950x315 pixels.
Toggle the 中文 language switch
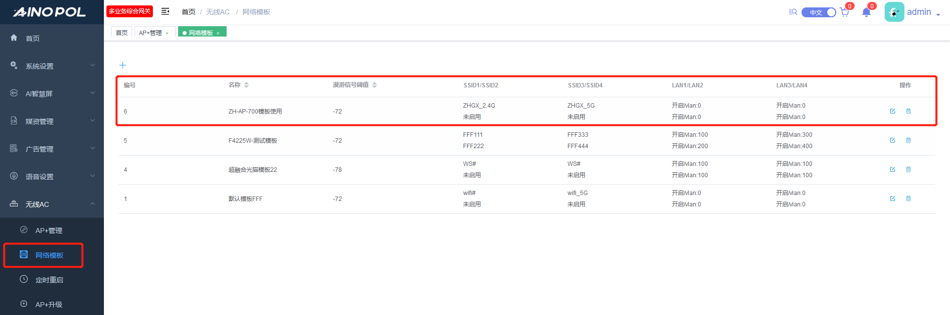coord(819,12)
